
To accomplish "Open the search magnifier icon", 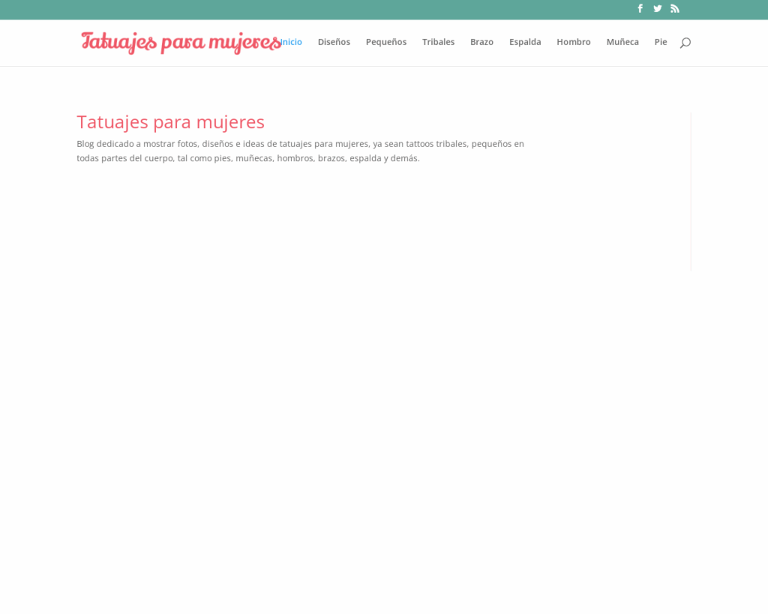I will click(x=685, y=43).
